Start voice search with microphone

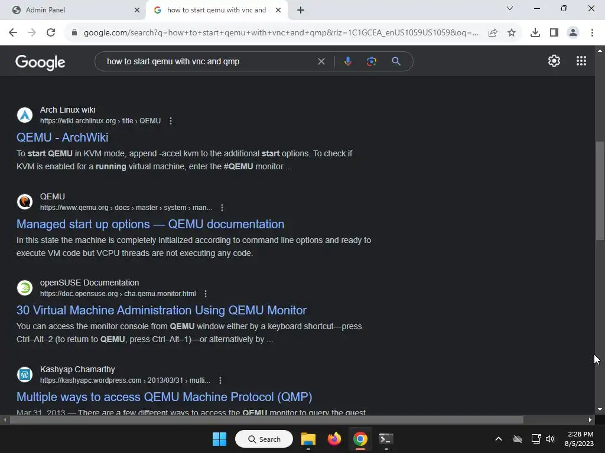pyautogui.click(x=347, y=61)
